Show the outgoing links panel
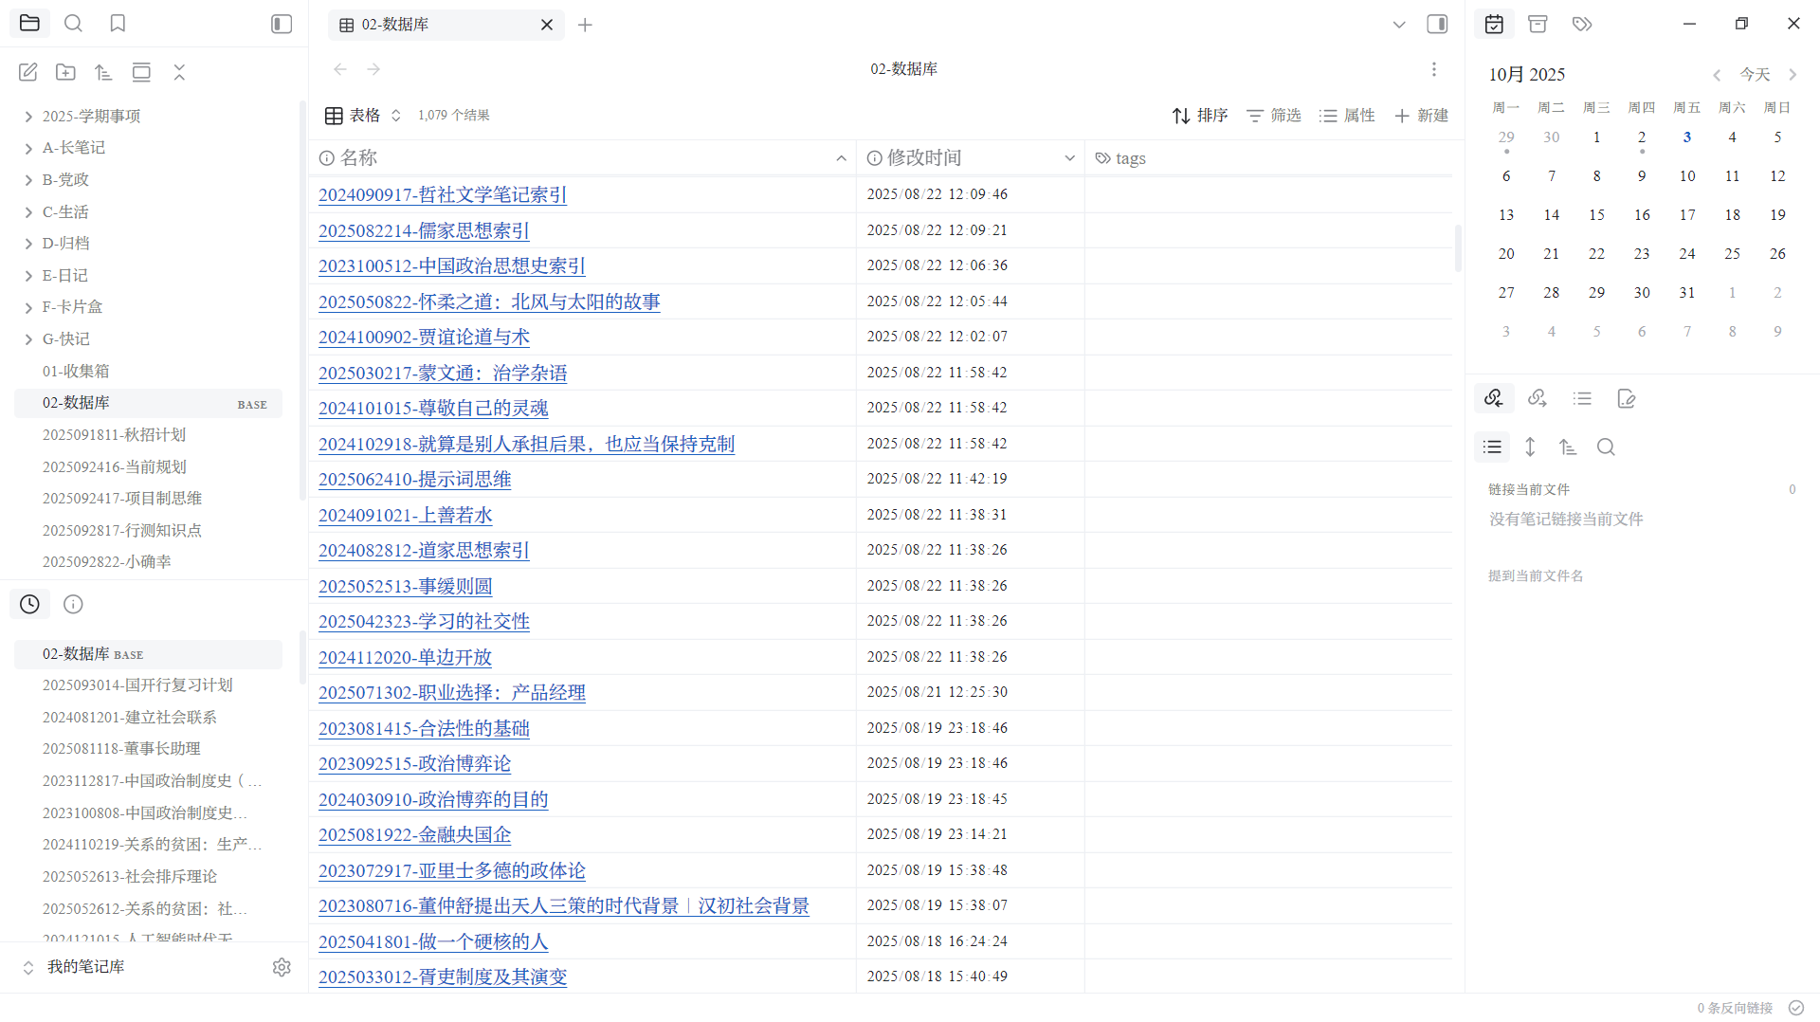Screen dimensions: 1820x1022 click(1538, 398)
